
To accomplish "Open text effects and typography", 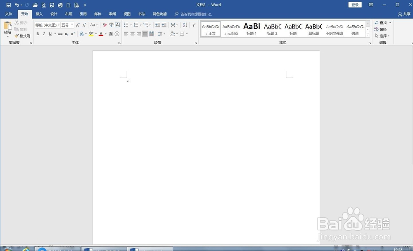I will [x=82, y=34].
